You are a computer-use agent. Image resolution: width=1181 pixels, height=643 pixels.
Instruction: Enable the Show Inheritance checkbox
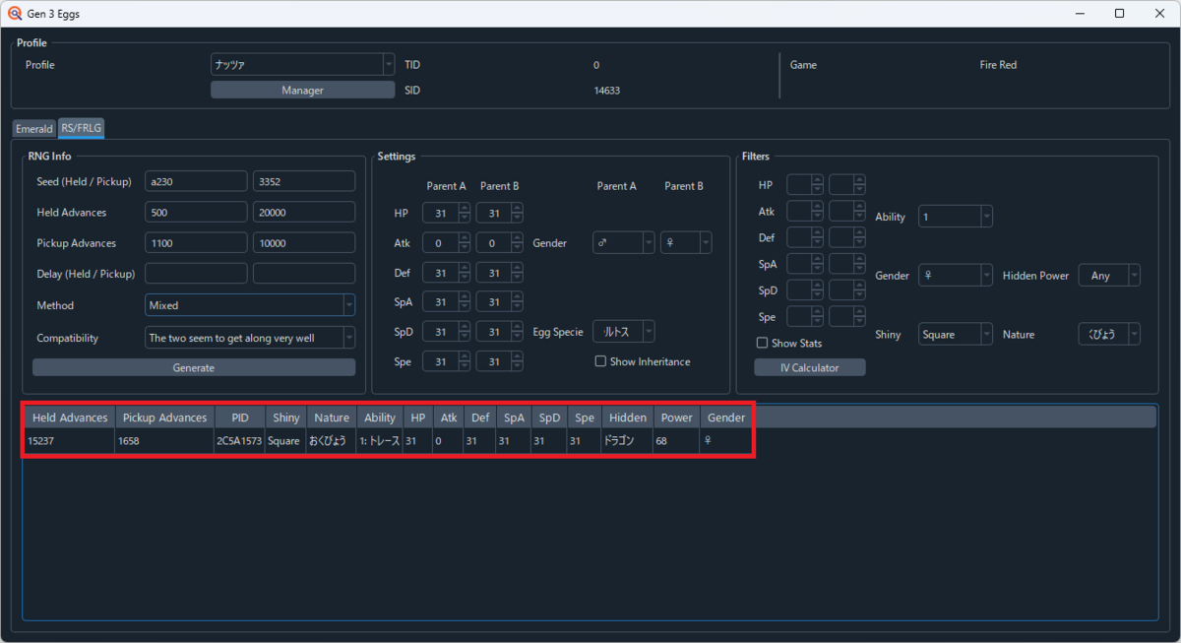point(600,361)
